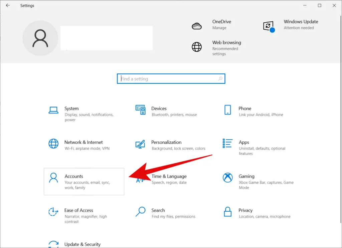Click the vertical scrollbar on right
The width and height of the screenshot is (342, 248).
click(341, 119)
